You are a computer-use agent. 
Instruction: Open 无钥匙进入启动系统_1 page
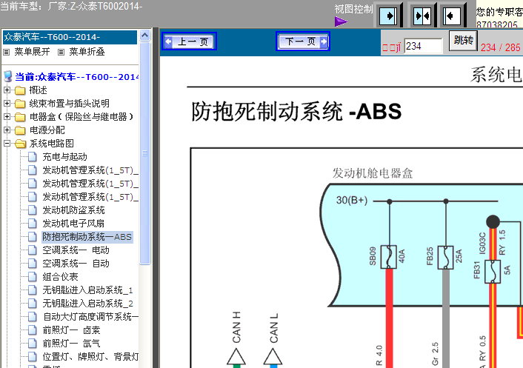(x=87, y=290)
